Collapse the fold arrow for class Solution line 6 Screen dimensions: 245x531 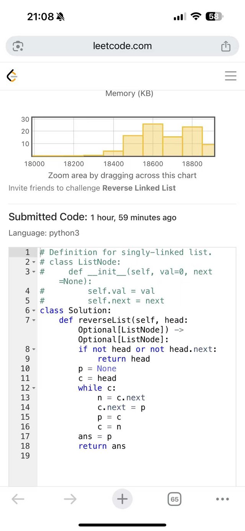click(x=33, y=310)
